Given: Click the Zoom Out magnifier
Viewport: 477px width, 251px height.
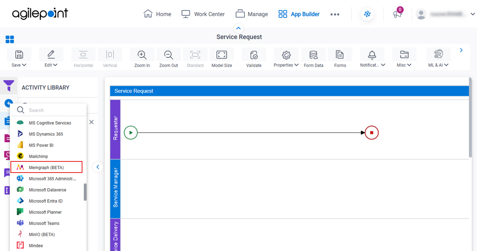Looking at the screenshot, I should coord(168,55).
